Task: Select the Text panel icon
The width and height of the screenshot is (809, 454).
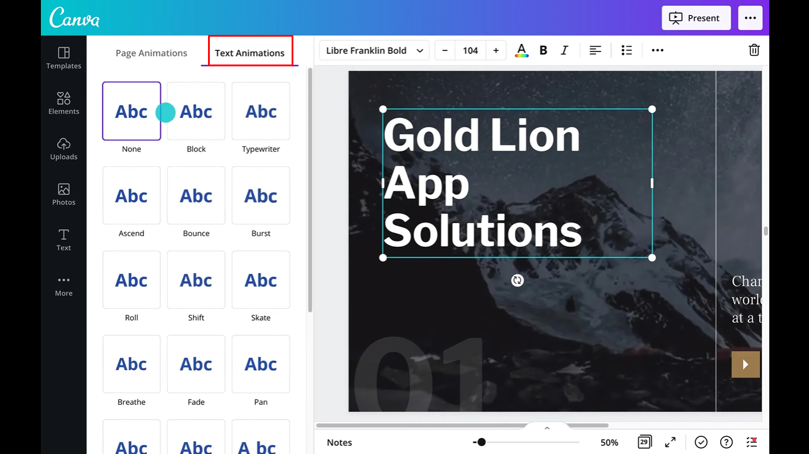Action: coord(63,239)
